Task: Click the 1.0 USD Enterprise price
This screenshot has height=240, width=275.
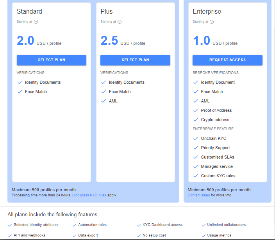Action: coord(215,41)
